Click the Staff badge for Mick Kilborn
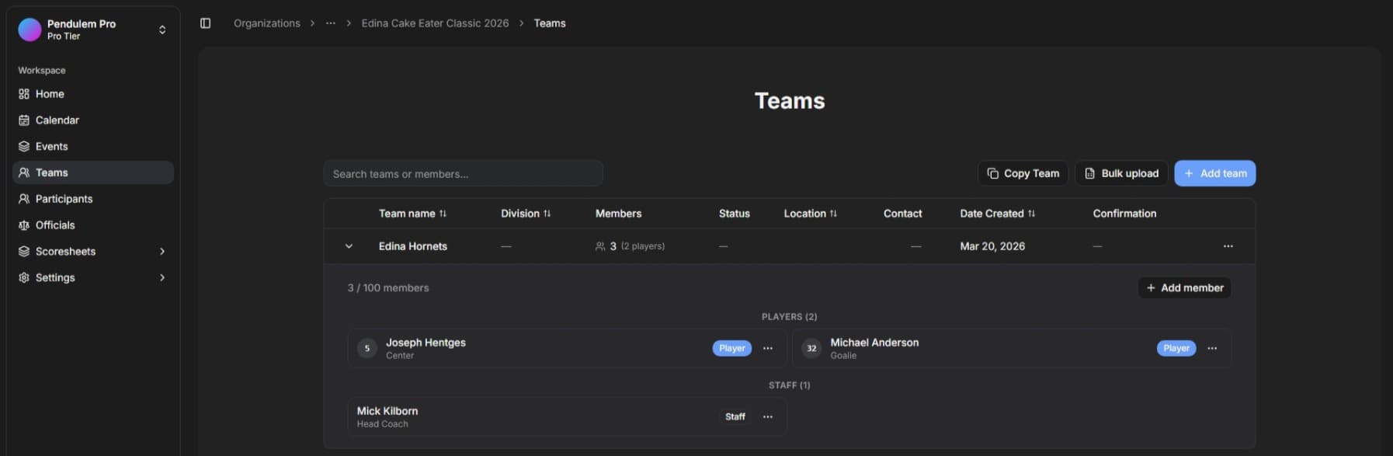The image size is (1393, 456). click(735, 416)
